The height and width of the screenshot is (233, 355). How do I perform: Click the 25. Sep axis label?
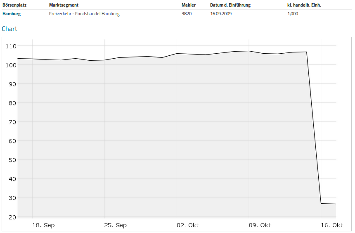coord(116,225)
